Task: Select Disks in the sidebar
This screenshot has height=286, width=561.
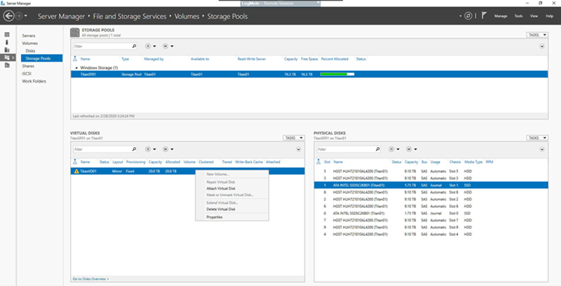Action: point(30,51)
